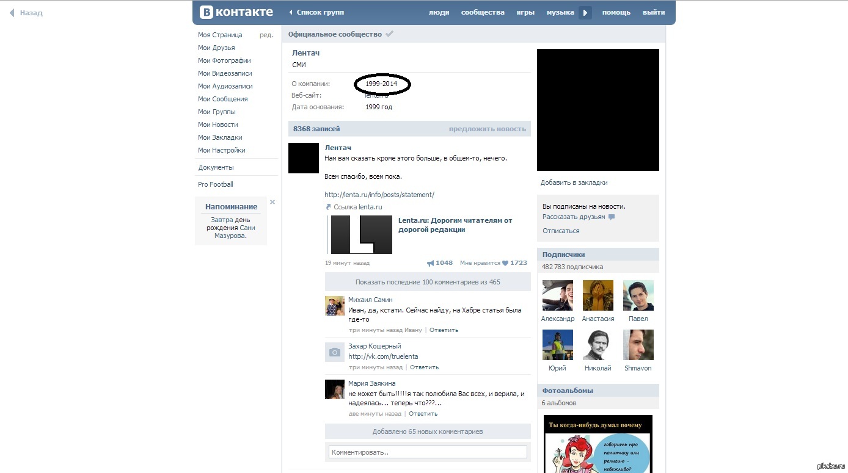The width and height of the screenshot is (848, 473).
Task: Open the музыка menu item in header
Action: coord(560,13)
